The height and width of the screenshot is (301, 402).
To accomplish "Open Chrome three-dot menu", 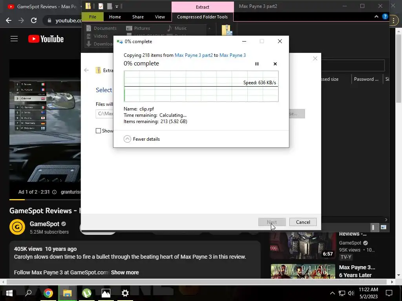I will (x=393, y=21).
